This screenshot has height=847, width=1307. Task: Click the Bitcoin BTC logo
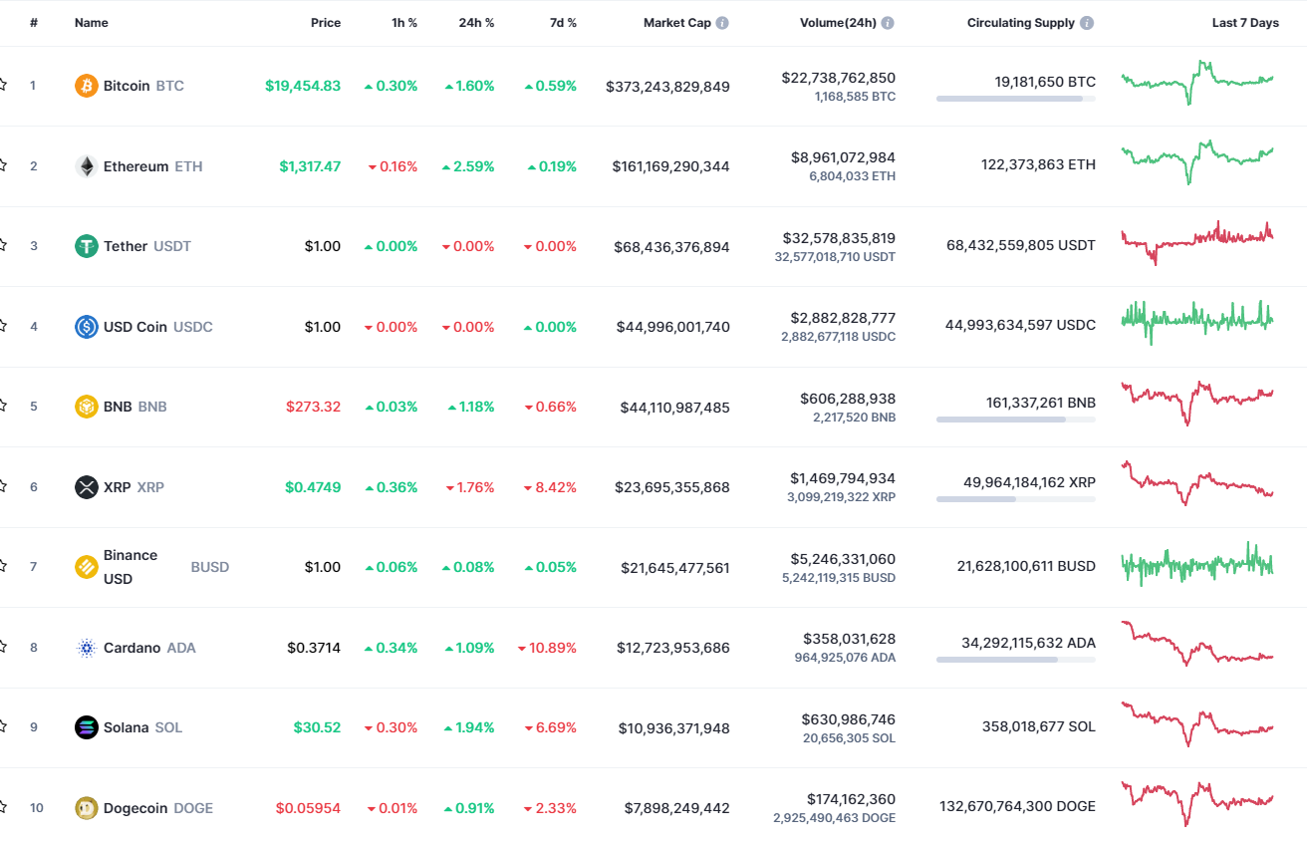(x=87, y=86)
